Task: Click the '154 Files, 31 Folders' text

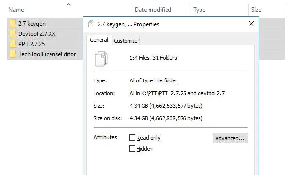Action: (x=153, y=58)
